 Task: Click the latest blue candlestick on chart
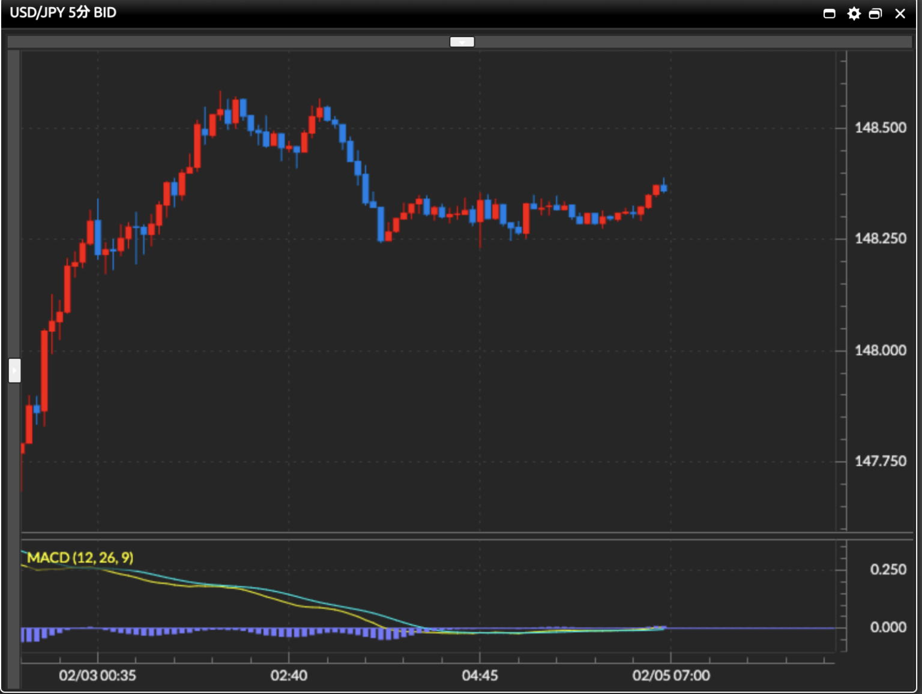click(x=663, y=188)
